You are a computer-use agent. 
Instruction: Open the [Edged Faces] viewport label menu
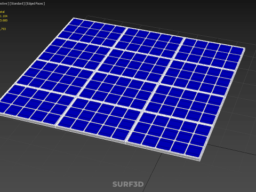[35, 4]
